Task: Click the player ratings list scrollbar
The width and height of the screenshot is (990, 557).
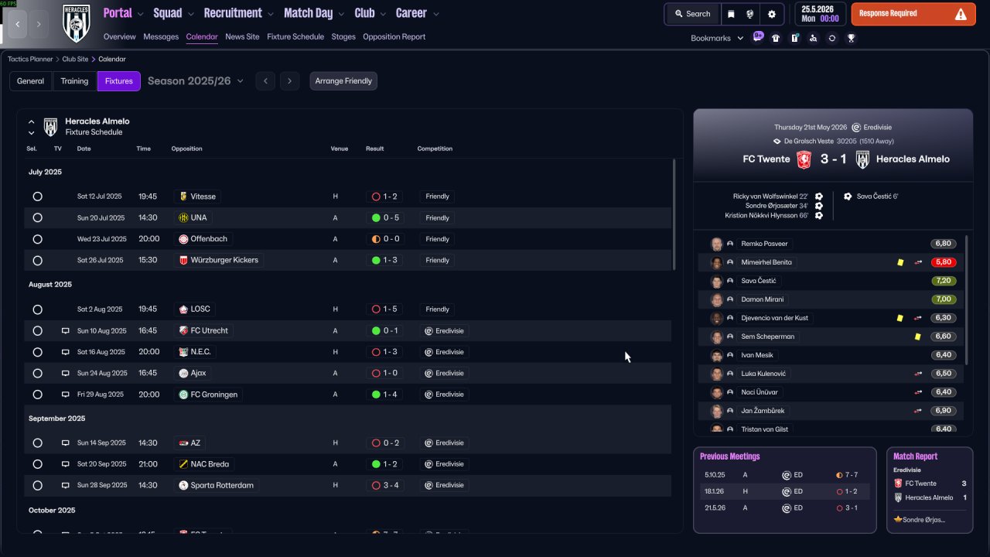Action: click(966, 300)
